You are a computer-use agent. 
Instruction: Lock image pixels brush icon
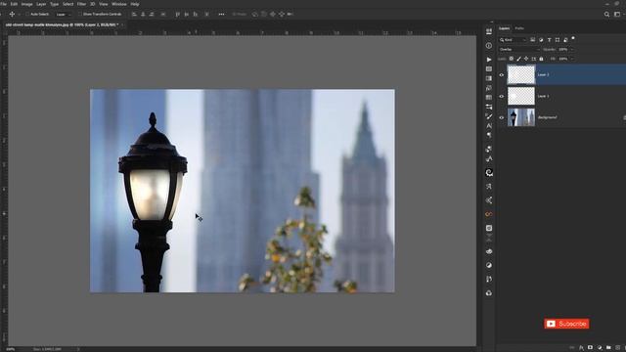point(518,59)
